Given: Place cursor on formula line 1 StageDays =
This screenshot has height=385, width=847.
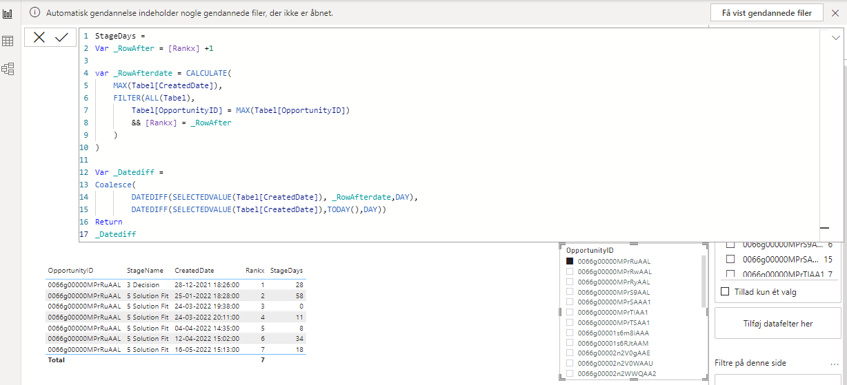Looking at the screenshot, I should point(120,36).
